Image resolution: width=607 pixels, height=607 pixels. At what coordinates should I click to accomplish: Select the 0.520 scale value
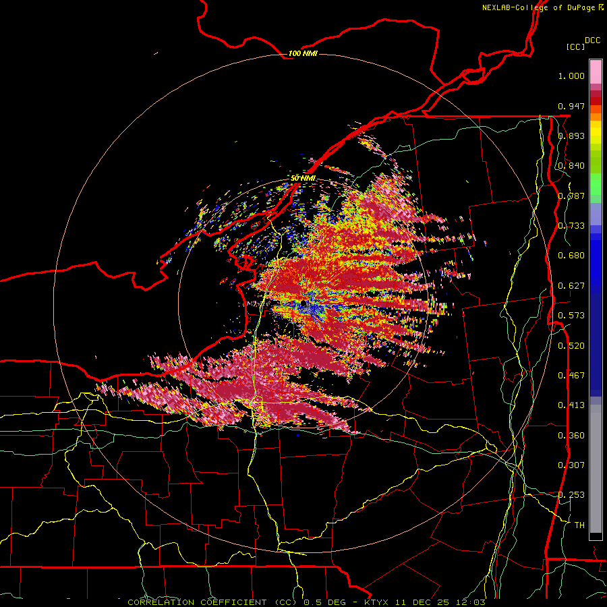pyautogui.click(x=571, y=346)
